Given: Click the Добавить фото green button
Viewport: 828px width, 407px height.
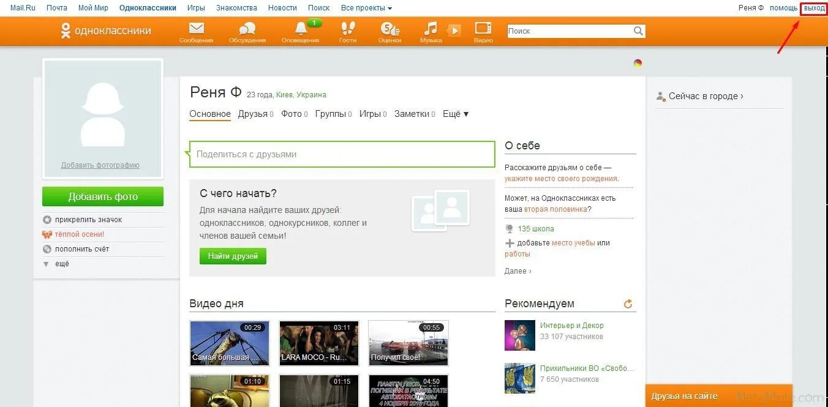Looking at the screenshot, I should [103, 196].
